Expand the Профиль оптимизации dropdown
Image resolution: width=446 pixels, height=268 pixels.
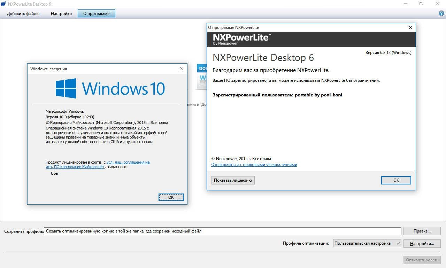point(367,243)
